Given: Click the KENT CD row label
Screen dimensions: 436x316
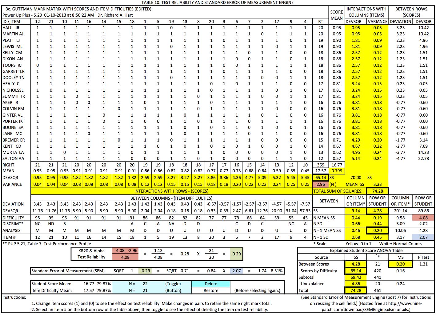Looking at the screenshot, I should (12, 146).
